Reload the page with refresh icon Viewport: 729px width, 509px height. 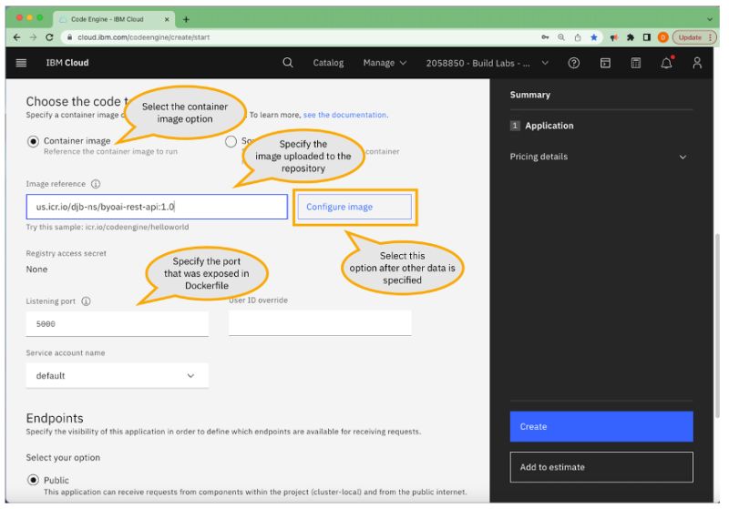point(49,37)
